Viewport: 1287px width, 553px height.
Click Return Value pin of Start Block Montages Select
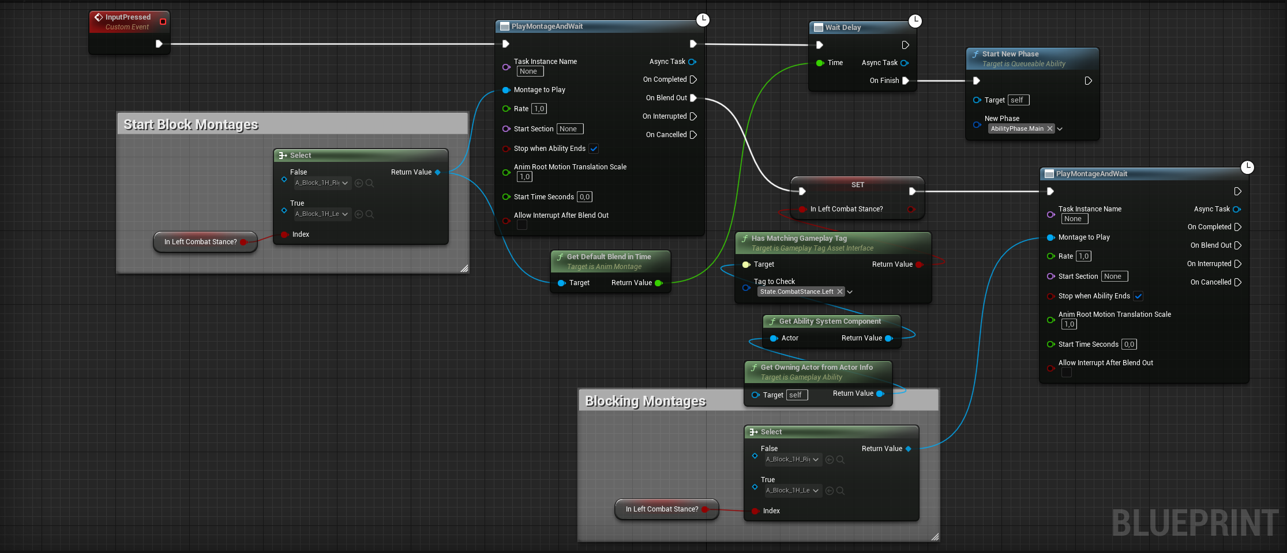tap(438, 172)
